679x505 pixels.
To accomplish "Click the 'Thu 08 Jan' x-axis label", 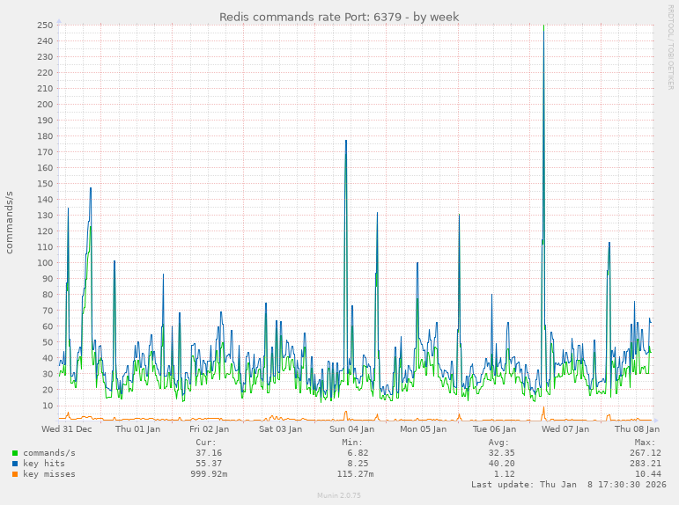I will (637, 429).
